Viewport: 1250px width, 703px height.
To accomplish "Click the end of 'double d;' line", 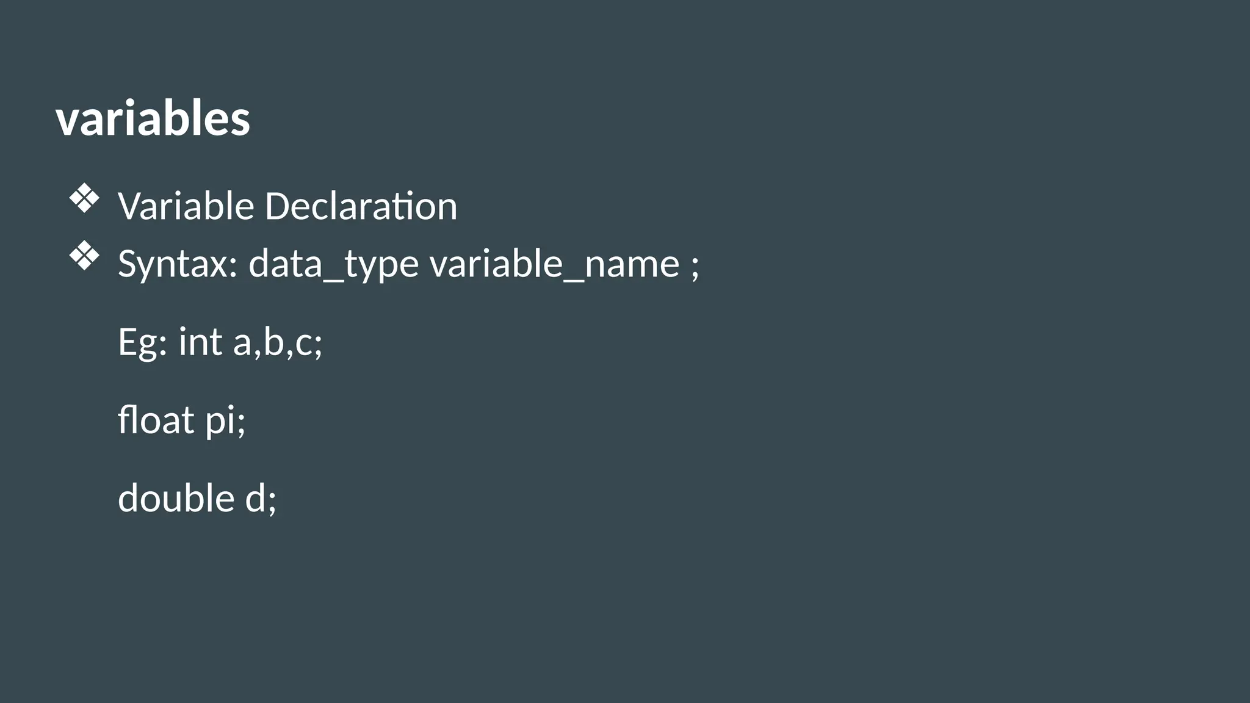I will pyautogui.click(x=278, y=499).
